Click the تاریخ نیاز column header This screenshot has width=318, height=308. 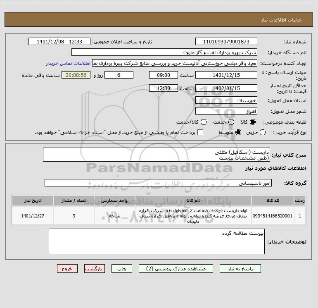(33, 201)
